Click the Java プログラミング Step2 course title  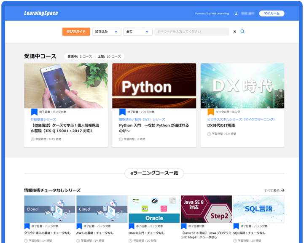click(x=206, y=235)
